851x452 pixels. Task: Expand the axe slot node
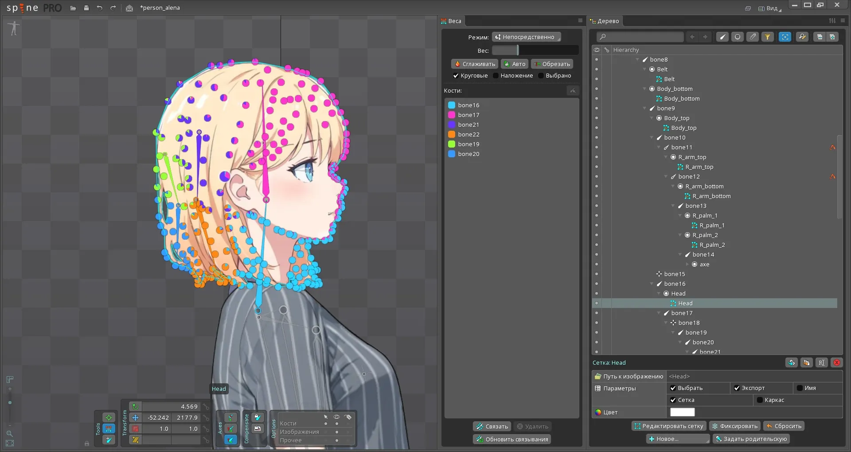pyautogui.click(x=687, y=264)
